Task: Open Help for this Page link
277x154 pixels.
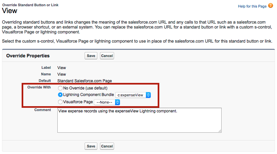Action: click(252, 6)
